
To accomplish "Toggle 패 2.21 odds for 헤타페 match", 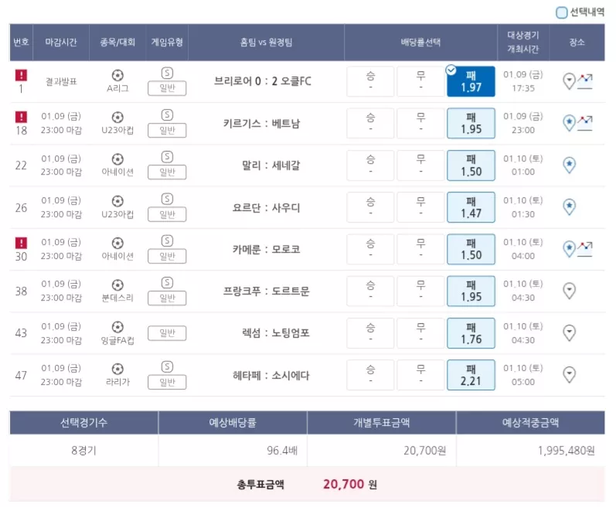I will 471,375.
